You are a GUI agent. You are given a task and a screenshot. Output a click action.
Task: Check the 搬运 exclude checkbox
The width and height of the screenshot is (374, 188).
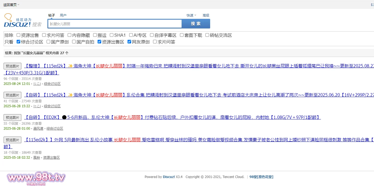[95, 35]
